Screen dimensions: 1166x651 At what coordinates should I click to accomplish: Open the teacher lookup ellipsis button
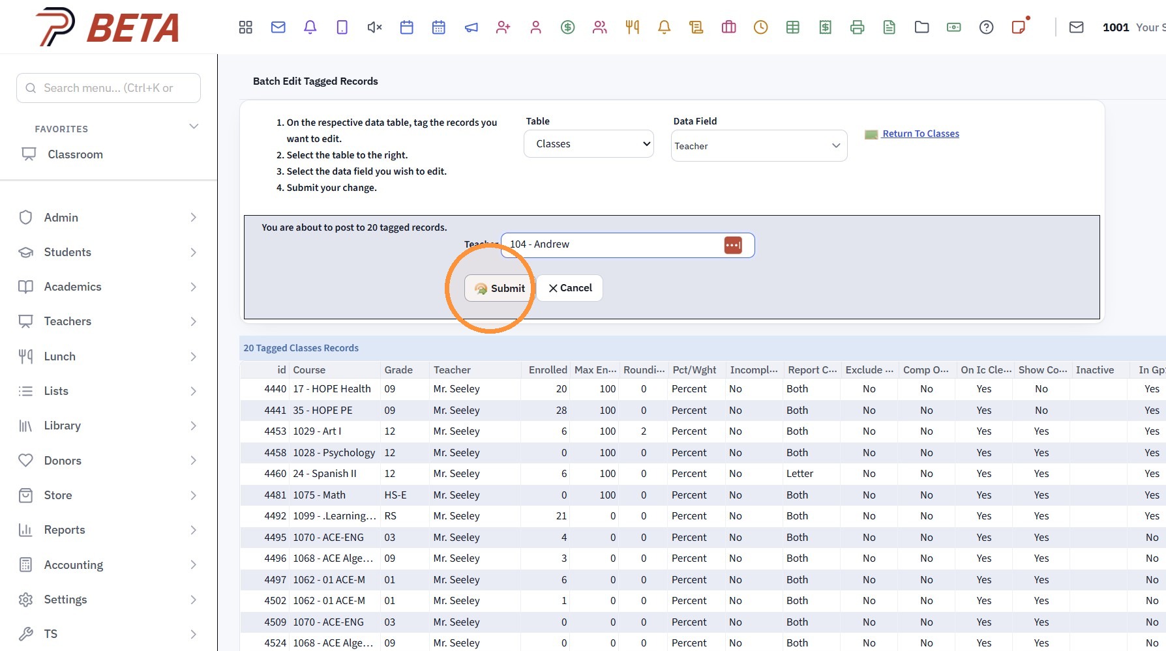[x=733, y=246]
